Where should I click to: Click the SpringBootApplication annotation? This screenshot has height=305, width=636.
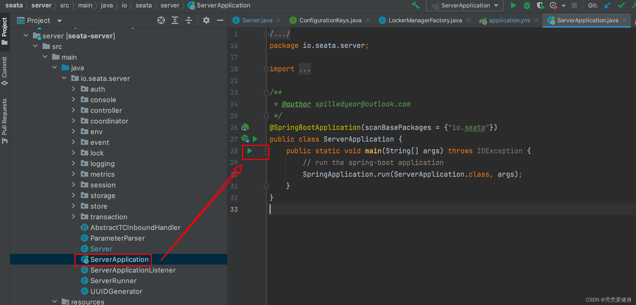tap(315, 127)
